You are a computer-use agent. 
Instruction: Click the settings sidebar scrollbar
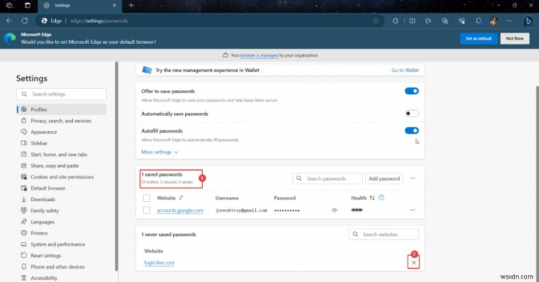(x=117, y=167)
